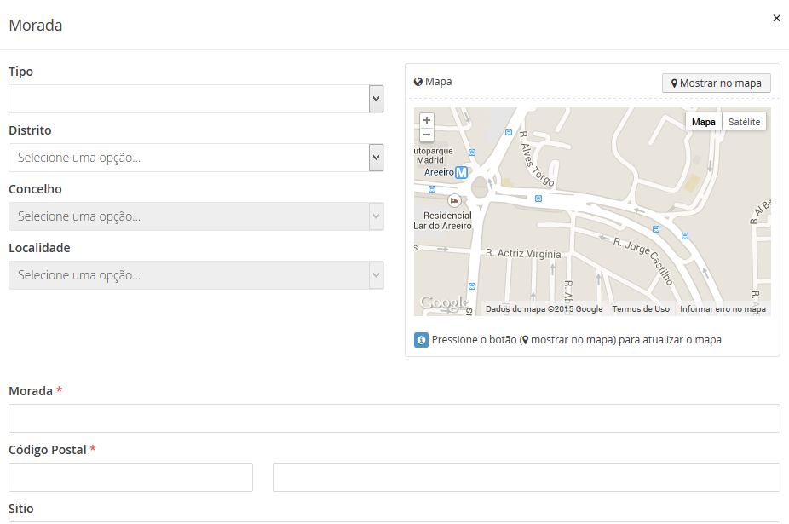Focus the Morada text field
789x524 pixels.
point(394,418)
